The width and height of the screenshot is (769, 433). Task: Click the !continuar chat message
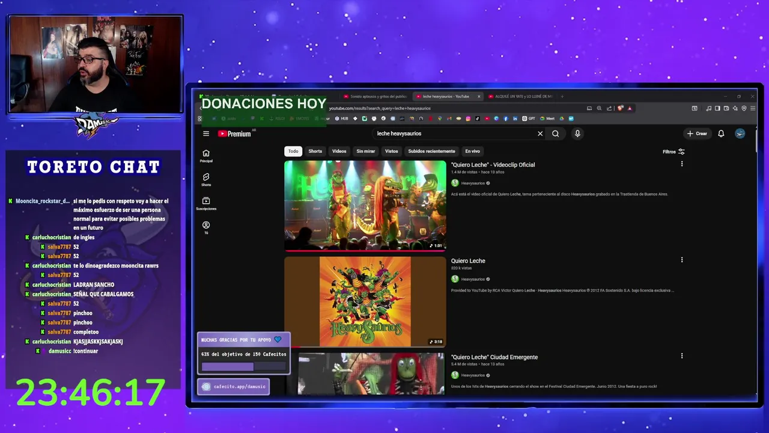85,351
